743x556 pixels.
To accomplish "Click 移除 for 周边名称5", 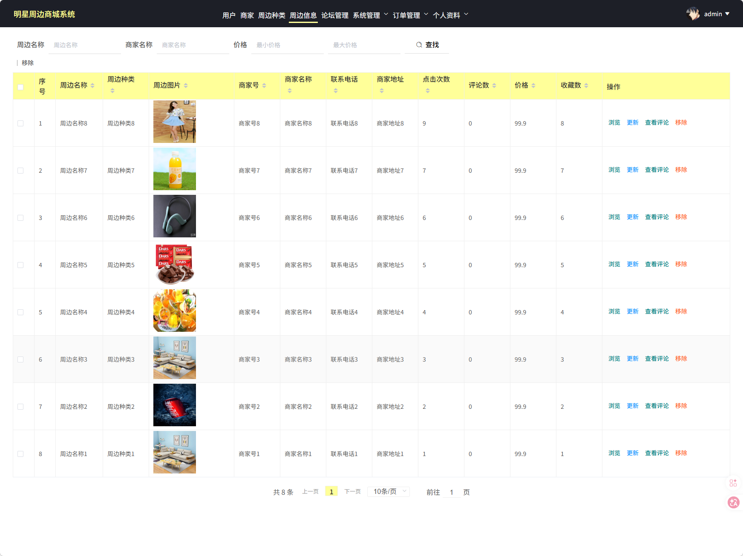I will 681,264.
